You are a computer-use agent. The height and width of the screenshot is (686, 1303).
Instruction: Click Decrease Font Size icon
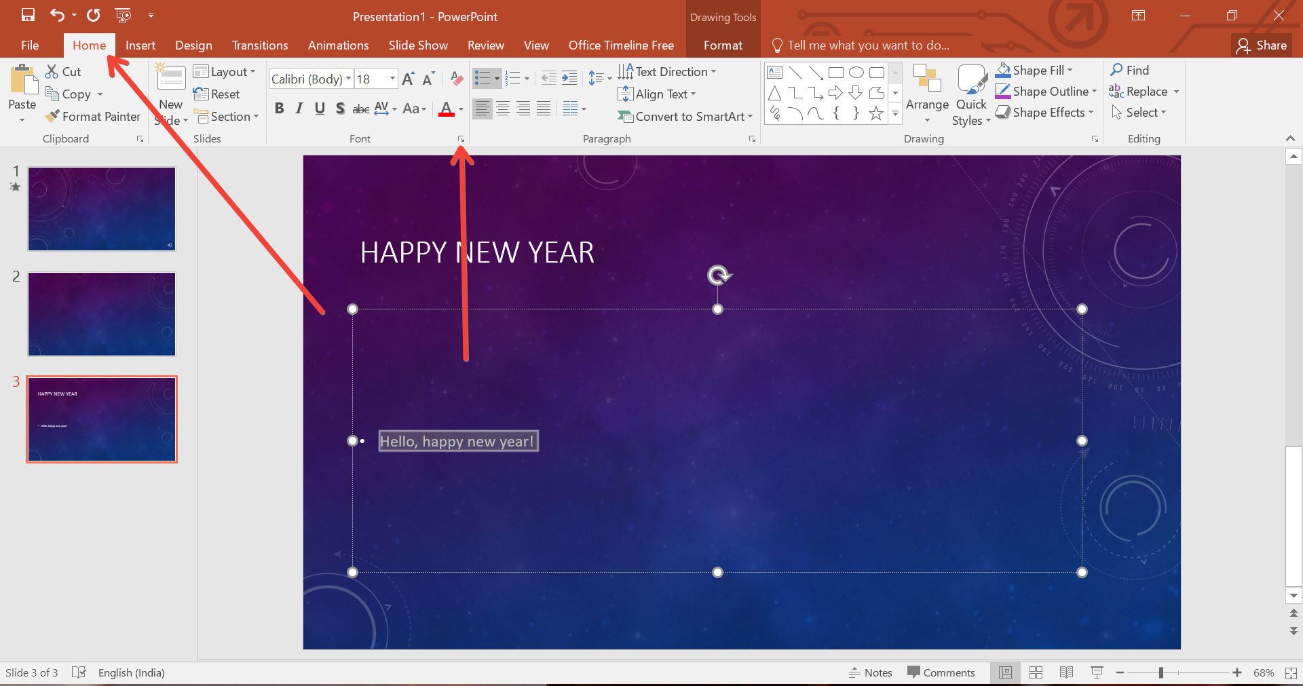pos(428,79)
